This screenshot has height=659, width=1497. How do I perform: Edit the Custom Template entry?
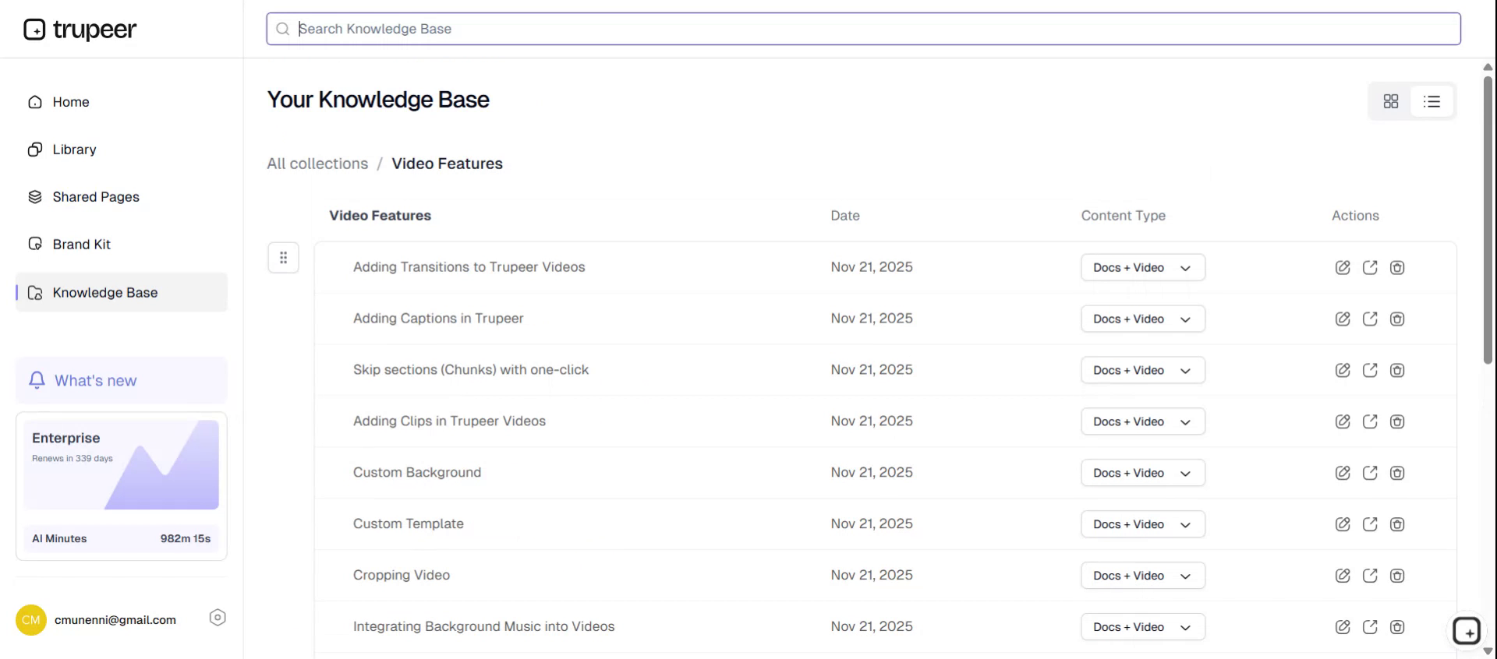[x=1343, y=524]
